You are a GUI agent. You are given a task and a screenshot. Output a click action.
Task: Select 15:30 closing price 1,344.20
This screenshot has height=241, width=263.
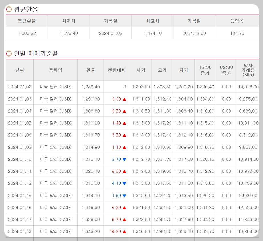click(x=205, y=219)
